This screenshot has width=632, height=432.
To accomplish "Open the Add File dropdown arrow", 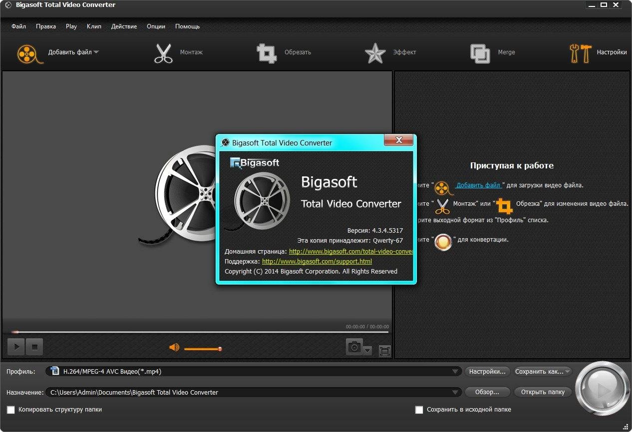I will tap(96, 52).
